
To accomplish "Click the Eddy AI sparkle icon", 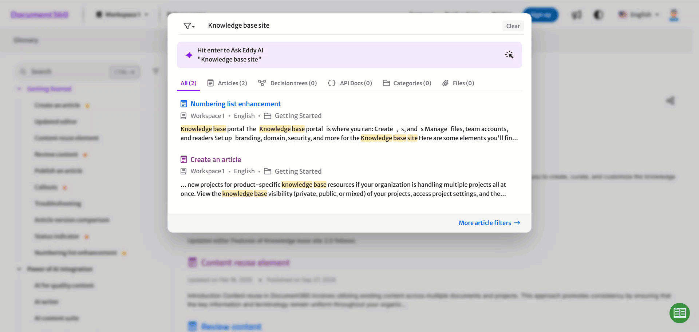I will pos(189,55).
